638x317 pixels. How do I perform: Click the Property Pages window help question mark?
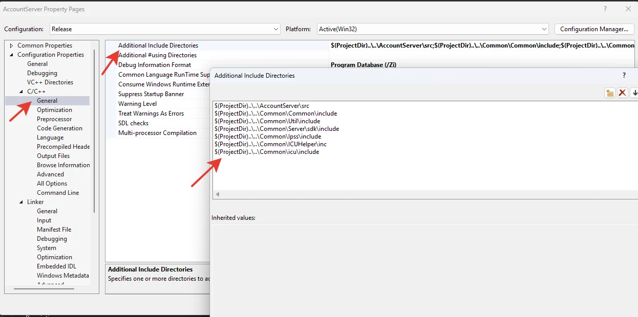click(x=605, y=9)
